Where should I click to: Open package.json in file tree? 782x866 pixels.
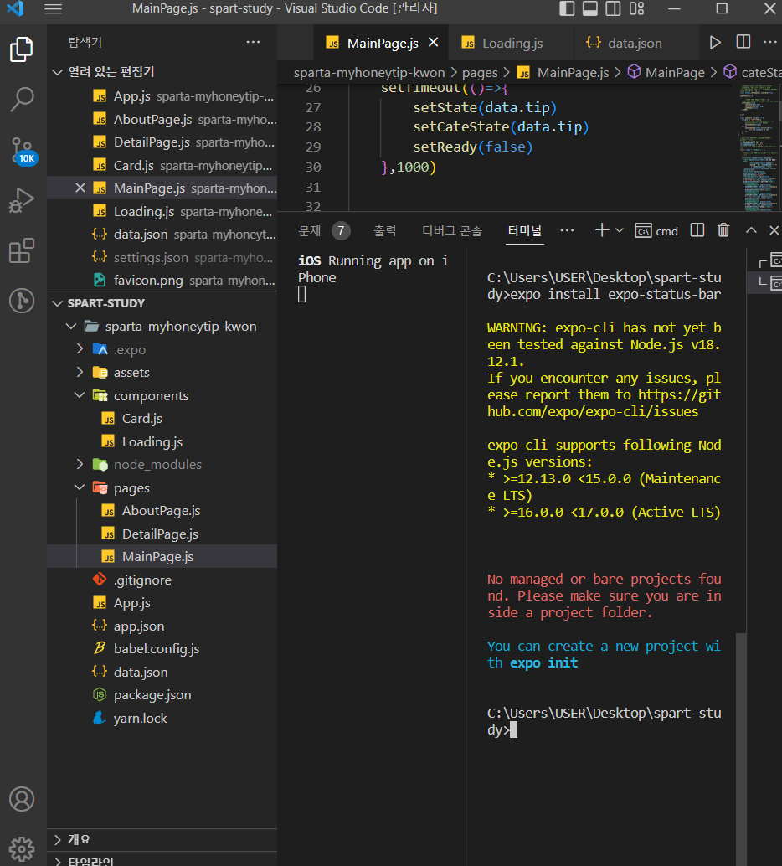click(x=162, y=695)
